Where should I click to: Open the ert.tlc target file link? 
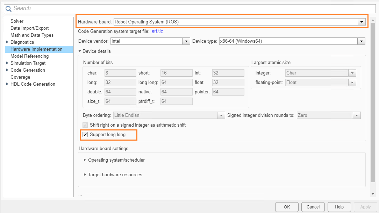click(157, 31)
